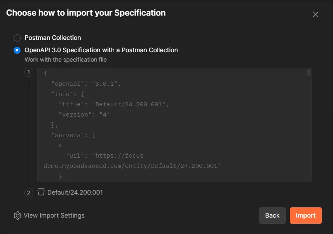This screenshot has height=234, width=333.
Task: Click the "version": "4" line
Action: [x=84, y=115]
